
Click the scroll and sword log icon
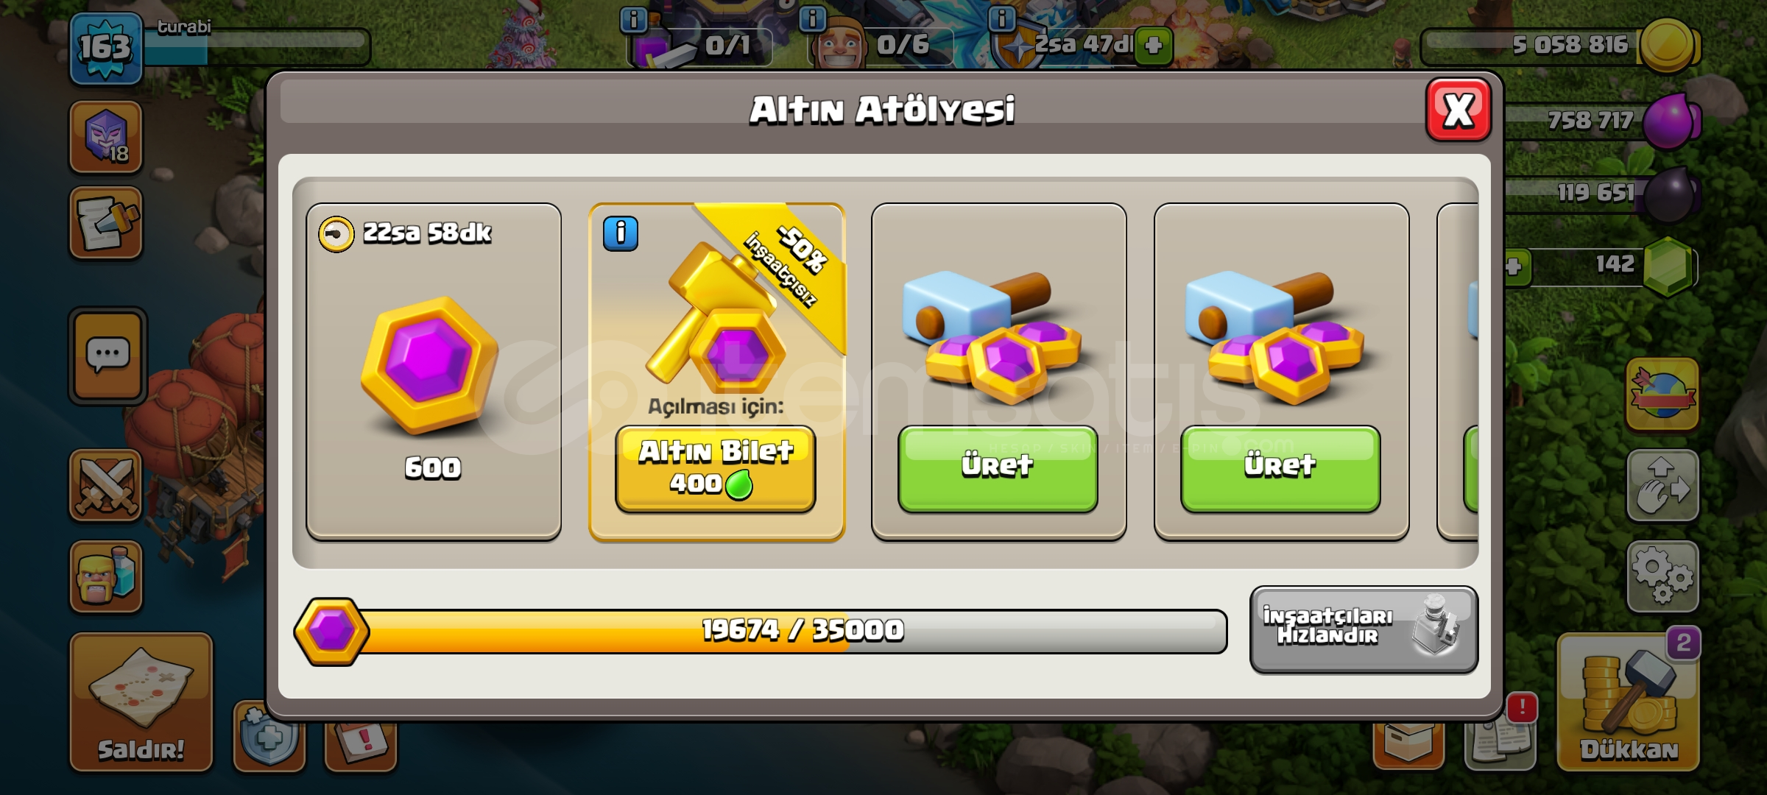click(x=106, y=223)
